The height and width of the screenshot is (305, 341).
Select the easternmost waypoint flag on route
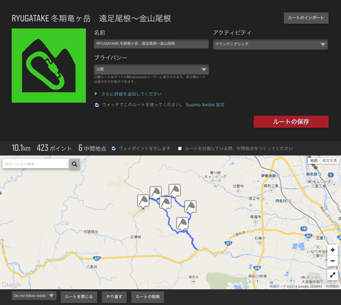[190, 207]
